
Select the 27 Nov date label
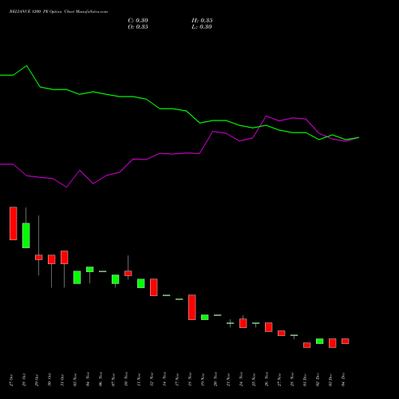point(279,380)
